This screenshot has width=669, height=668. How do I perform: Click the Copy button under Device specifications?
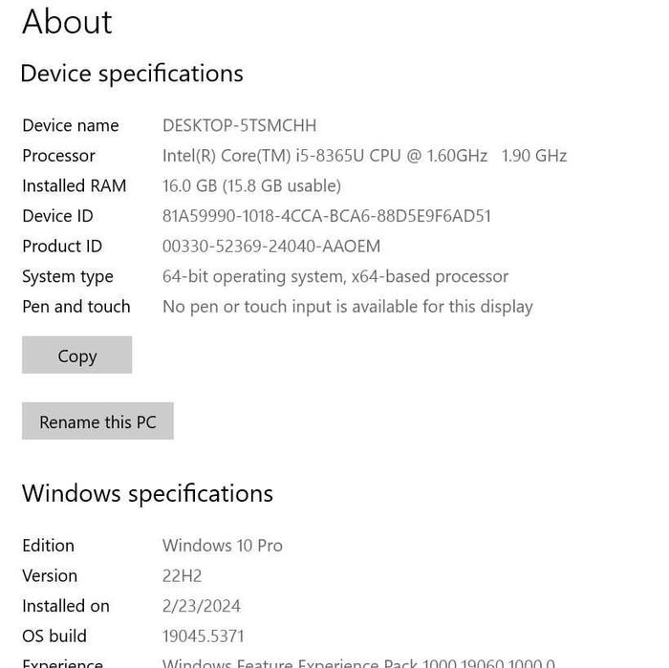76,356
